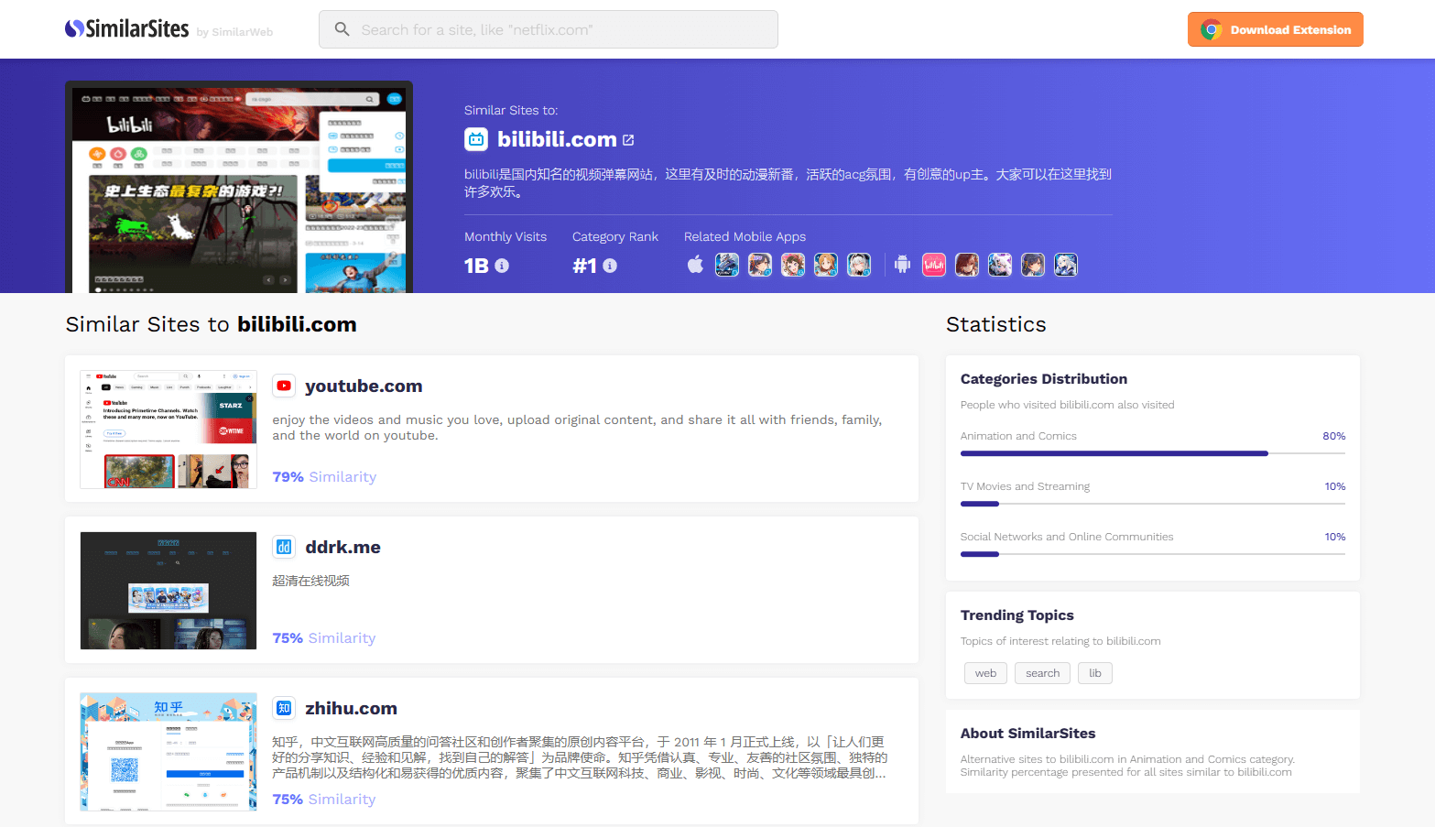Open the last Android related app icon
This screenshot has height=827, width=1435.
tap(1066, 265)
